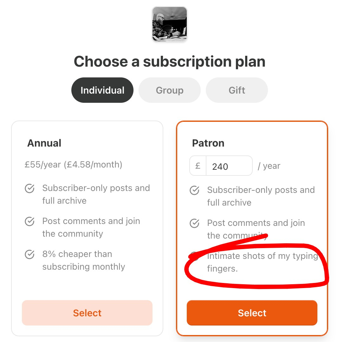The height and width of the screenshot is (342, 338).
Task: Click the 'Choose a subscription plan' heading
Action: [x=170, y=62]
